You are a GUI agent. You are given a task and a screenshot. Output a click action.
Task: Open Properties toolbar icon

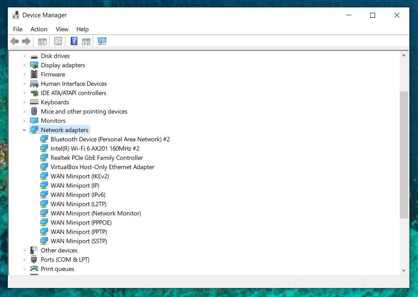(x=58, y=41)
